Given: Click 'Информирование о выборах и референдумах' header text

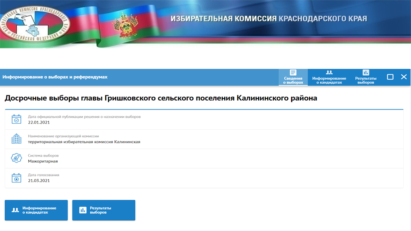Looking at the screenshot, I should tap(55, 77).
